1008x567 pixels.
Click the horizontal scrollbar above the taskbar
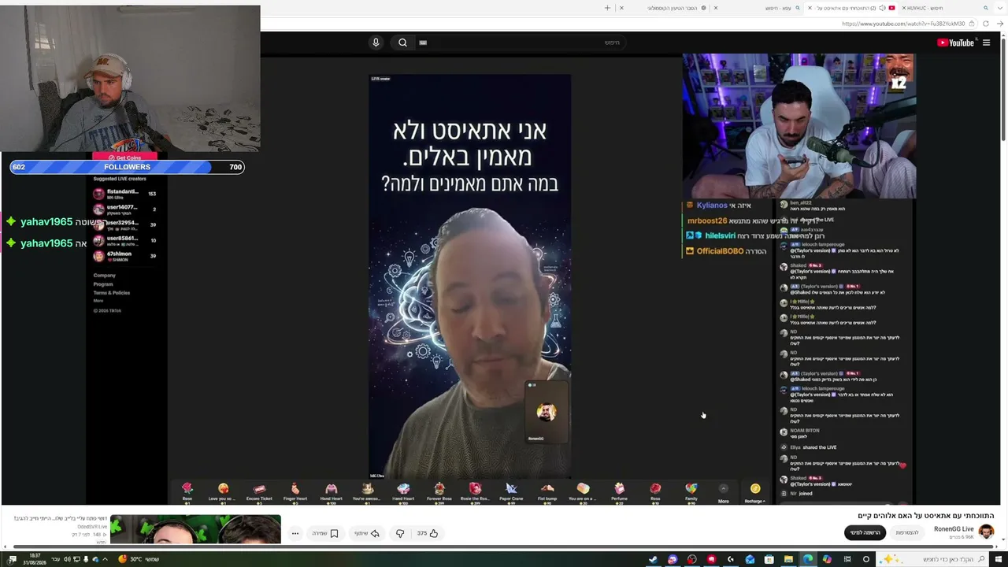(x=504, y=547)
